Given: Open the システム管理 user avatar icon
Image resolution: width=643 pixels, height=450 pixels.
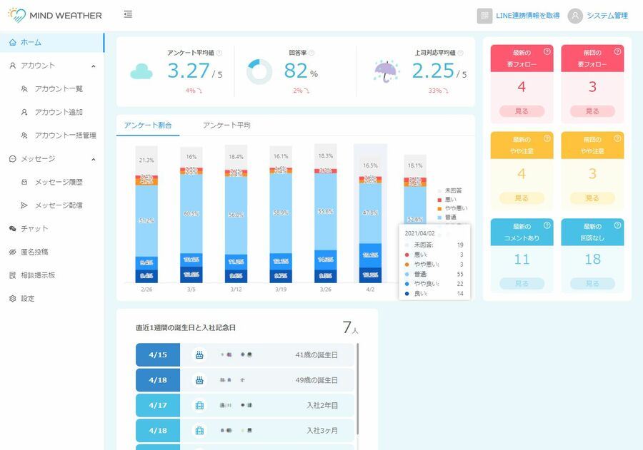Looking at the screenshot, I should point(575,16).
